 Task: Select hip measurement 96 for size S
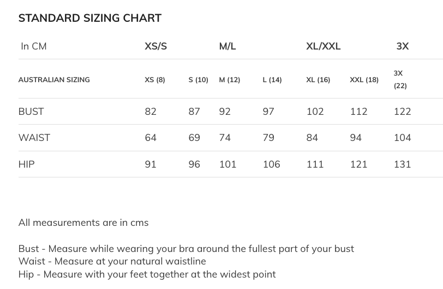[x=194, y=164]
